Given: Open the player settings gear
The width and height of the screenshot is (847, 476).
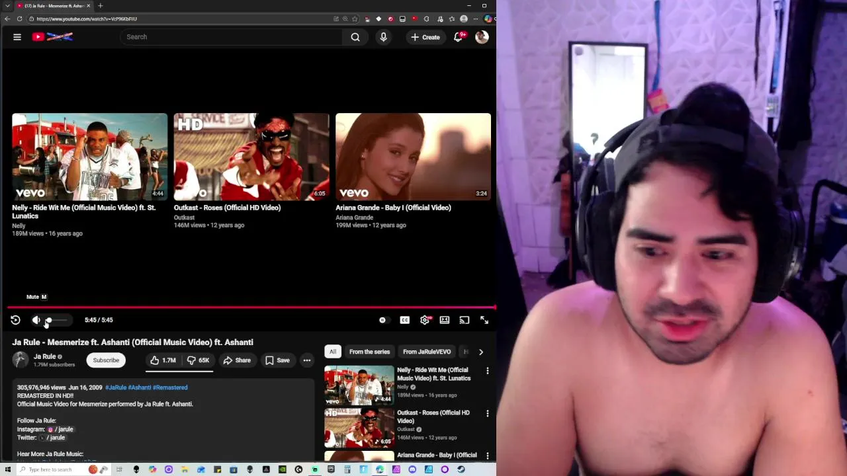Looking at the screenshot, I should [425, 320].
